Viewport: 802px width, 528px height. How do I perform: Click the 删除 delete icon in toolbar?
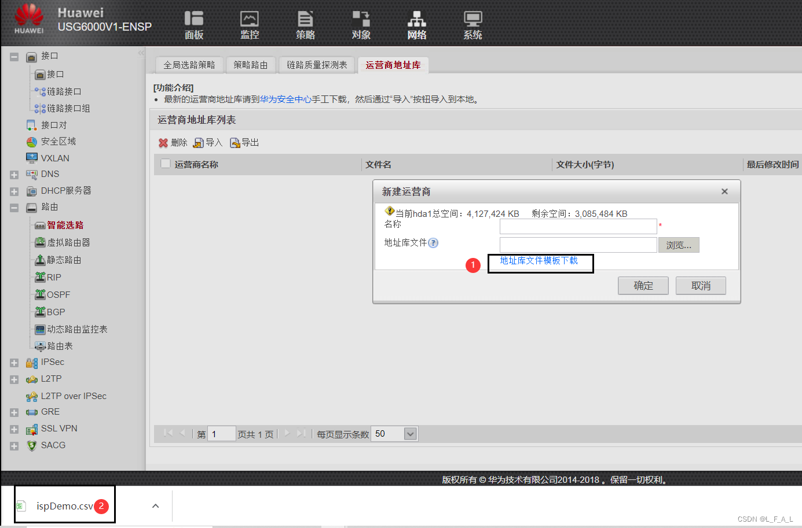(171, 142)
